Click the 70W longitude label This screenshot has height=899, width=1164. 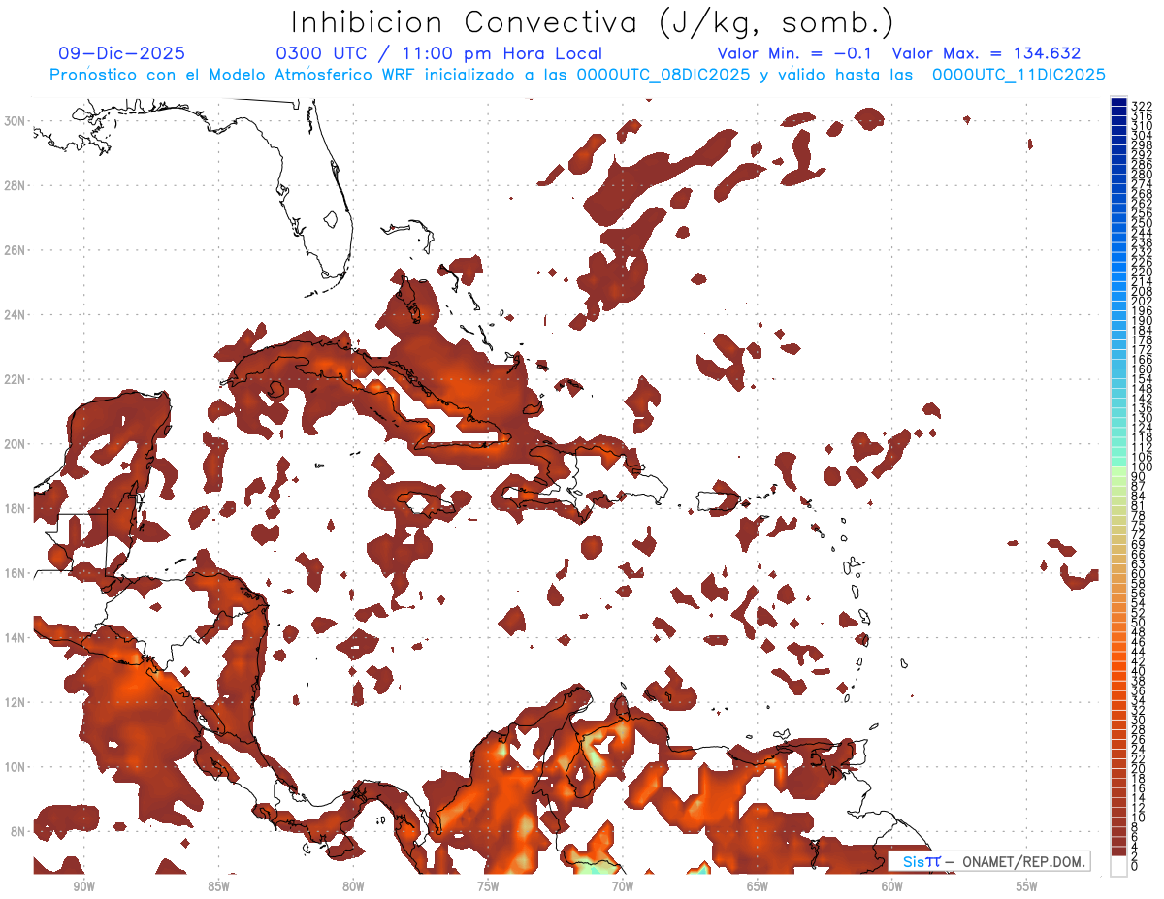pyautogui.click(x=623, y=886)
